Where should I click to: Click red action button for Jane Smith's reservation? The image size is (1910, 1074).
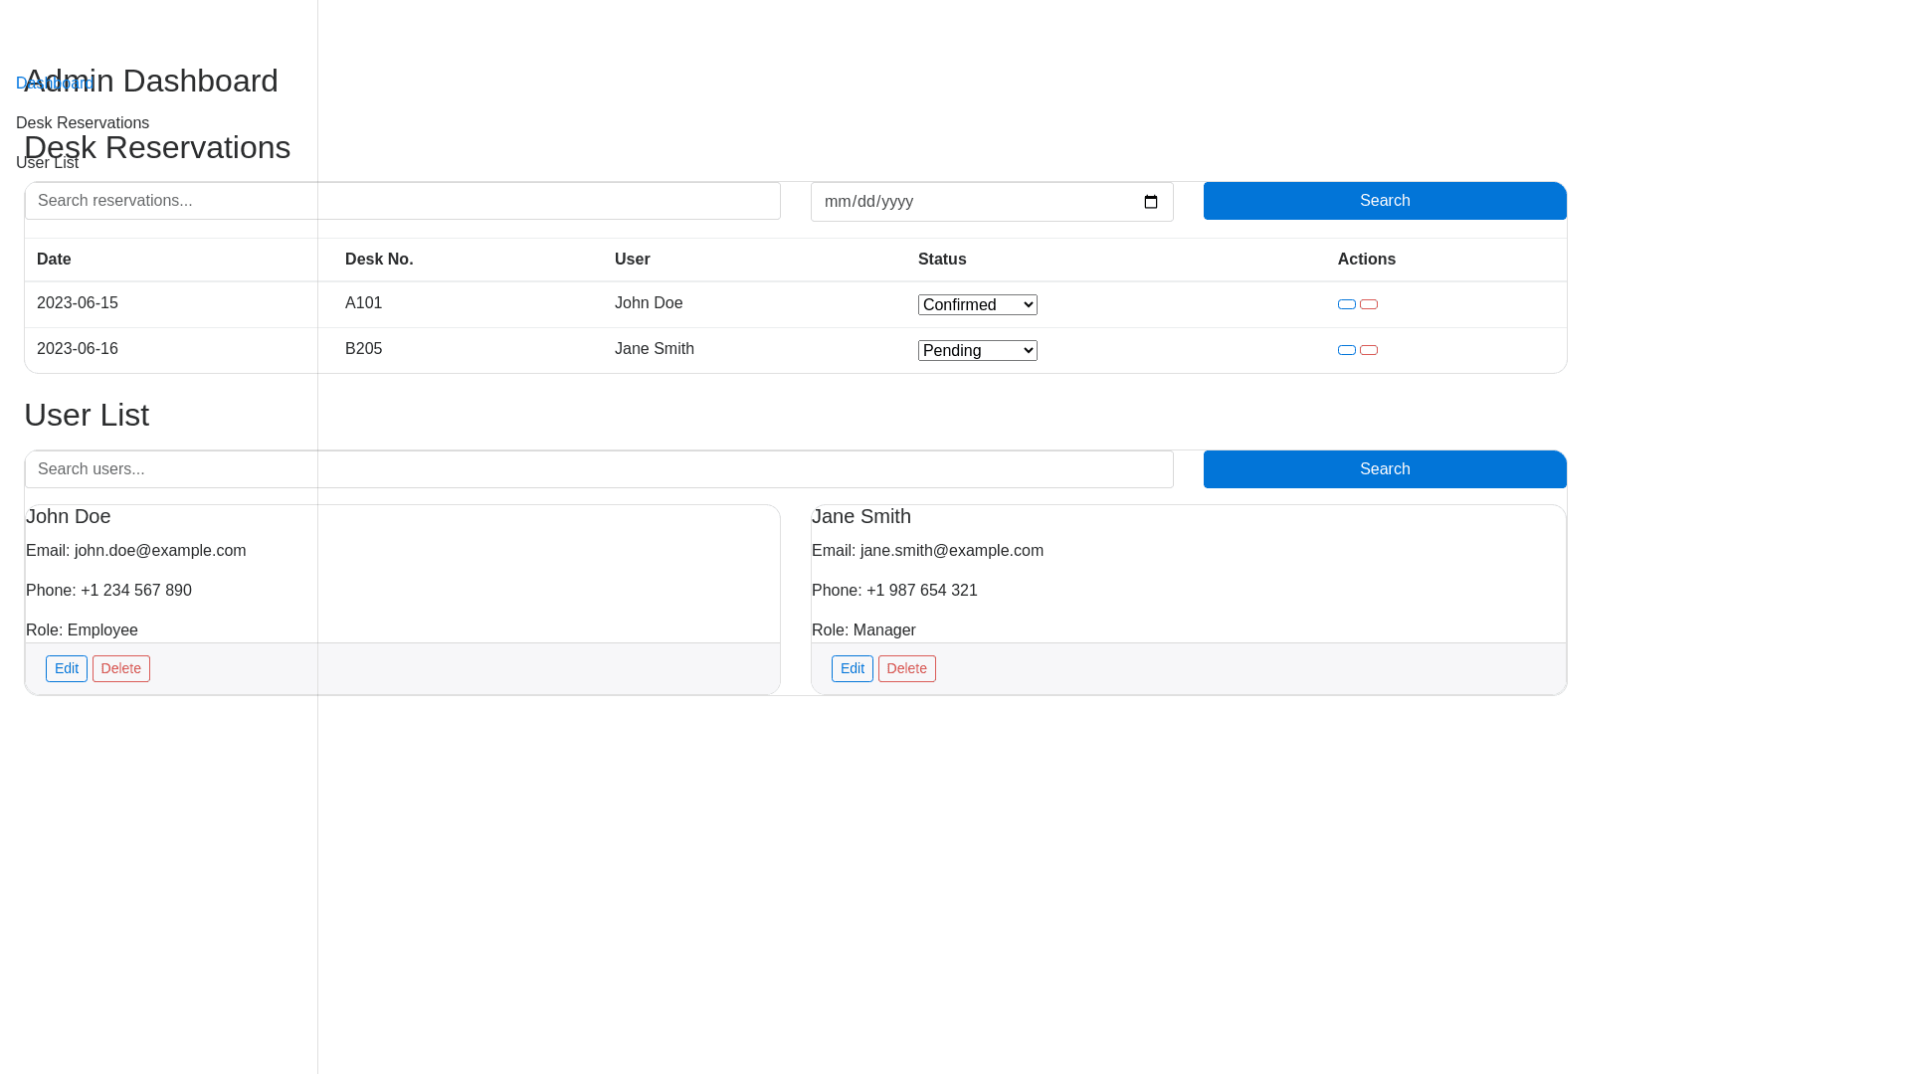(x=1369, y=350)
